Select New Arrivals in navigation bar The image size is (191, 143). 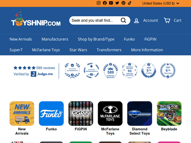pos(21,39)
